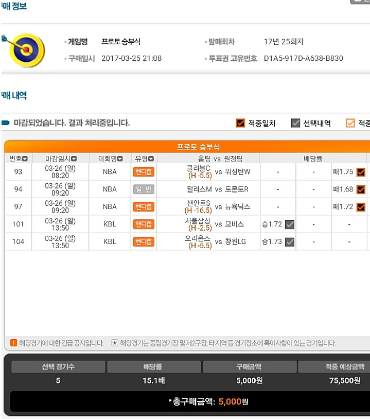Click the 핸디캡 badge for match 93
Screen dimensions: 370x419
coord(144,171)
